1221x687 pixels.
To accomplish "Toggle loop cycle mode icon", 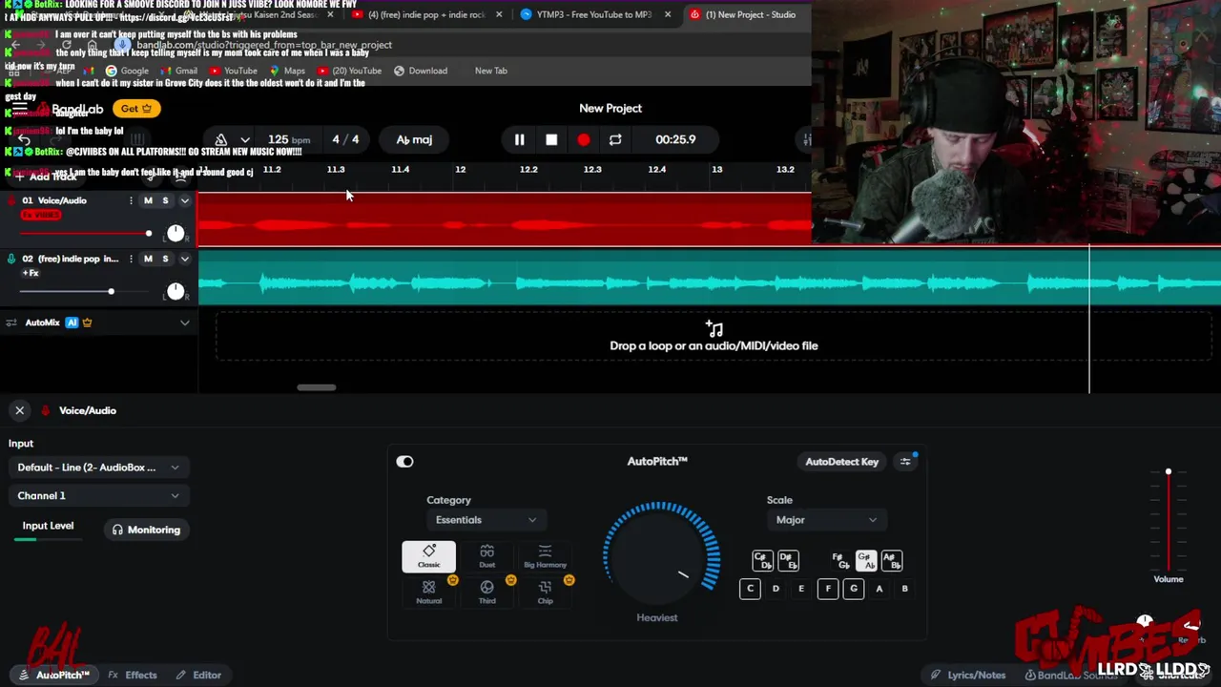I will [x=615, y=140].
